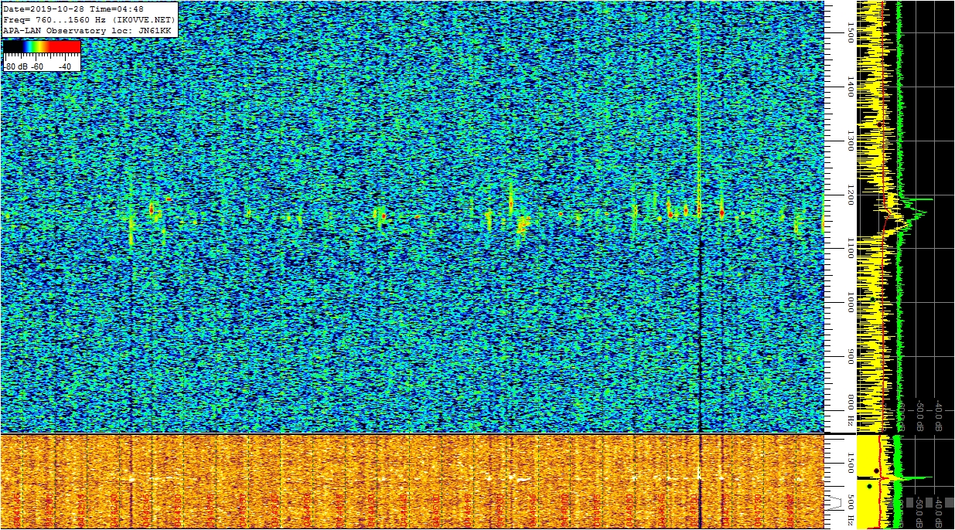Click the 1300 frequency axis label

point(850,141)
